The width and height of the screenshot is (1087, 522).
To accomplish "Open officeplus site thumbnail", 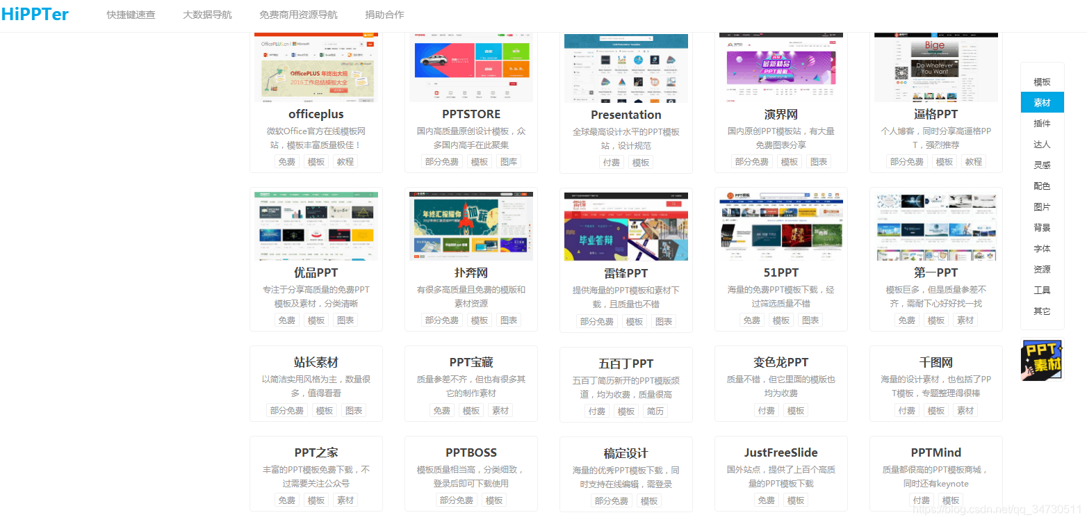I will 316,67.
